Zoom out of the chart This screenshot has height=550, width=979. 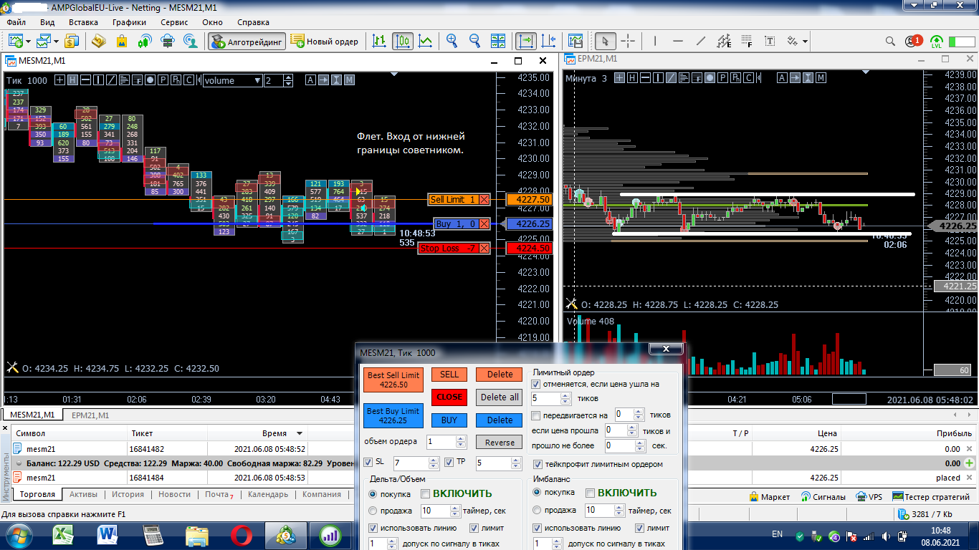tap(474, 41)
